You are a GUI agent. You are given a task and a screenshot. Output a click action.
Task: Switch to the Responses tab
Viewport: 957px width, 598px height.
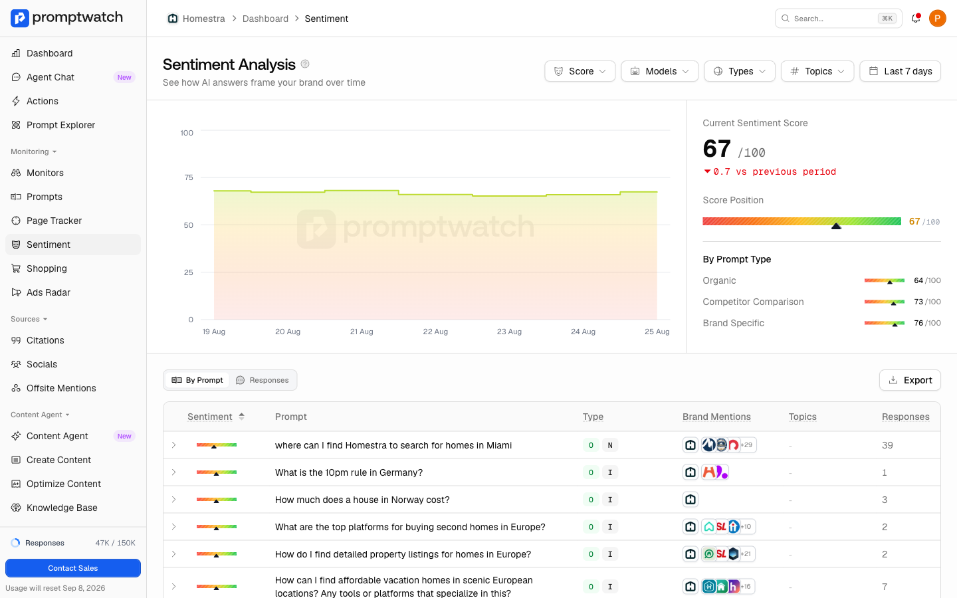point(263,380)
